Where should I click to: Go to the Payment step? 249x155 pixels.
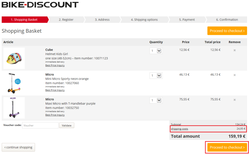point(187,19)
